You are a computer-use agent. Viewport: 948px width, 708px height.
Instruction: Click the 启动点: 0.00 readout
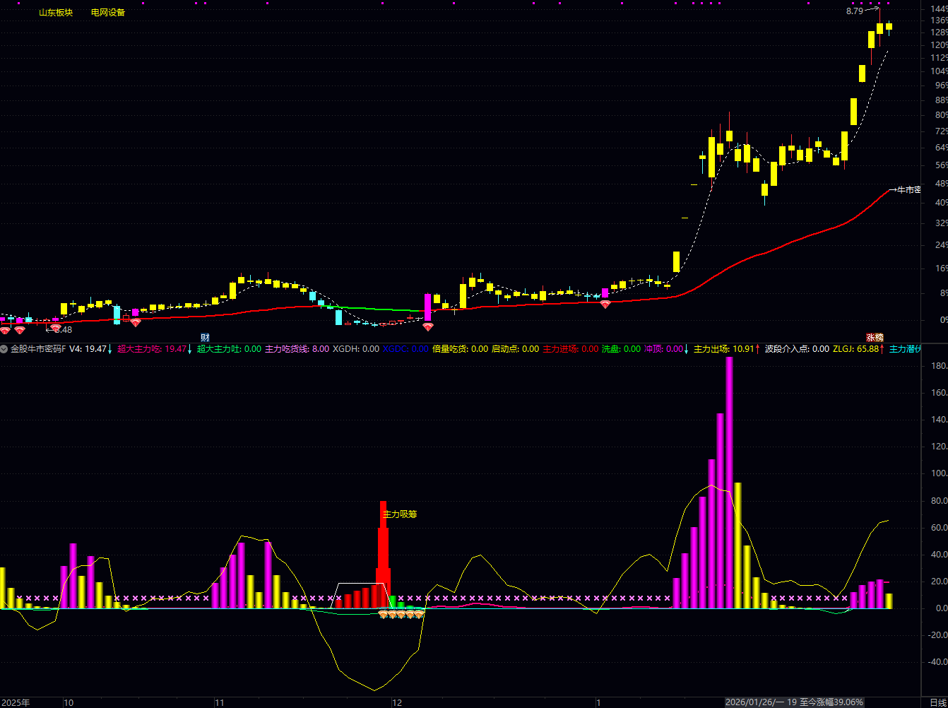515,349
